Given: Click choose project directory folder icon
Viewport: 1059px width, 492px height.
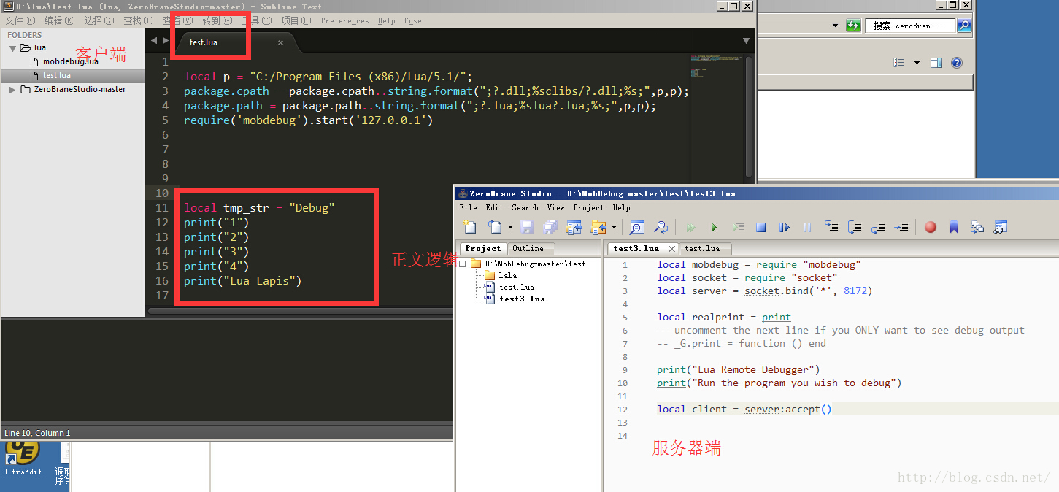Looking at the screenshot, I should point(598,227).
